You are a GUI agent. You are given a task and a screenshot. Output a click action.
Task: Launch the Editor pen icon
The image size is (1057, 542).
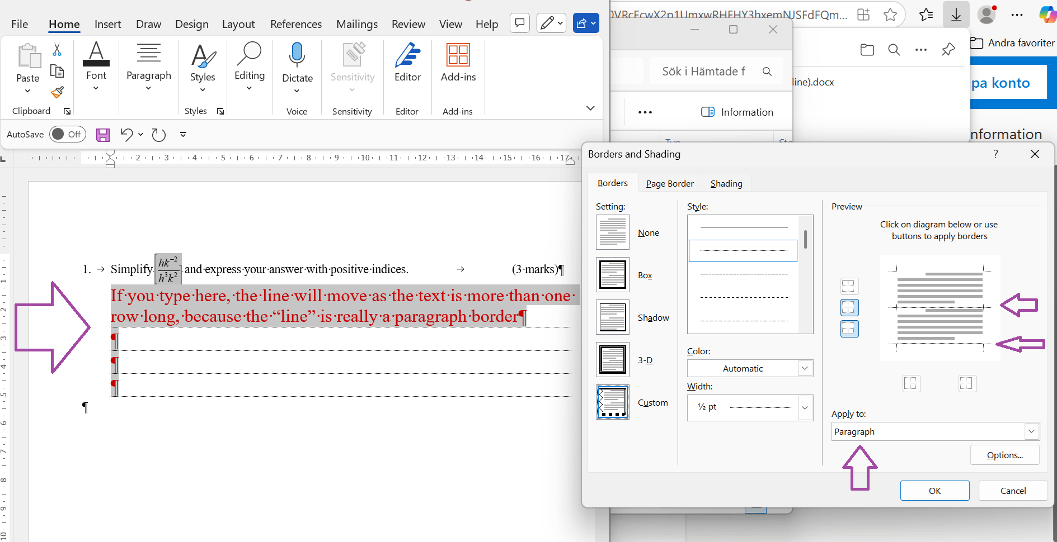(x=408, y=56)
